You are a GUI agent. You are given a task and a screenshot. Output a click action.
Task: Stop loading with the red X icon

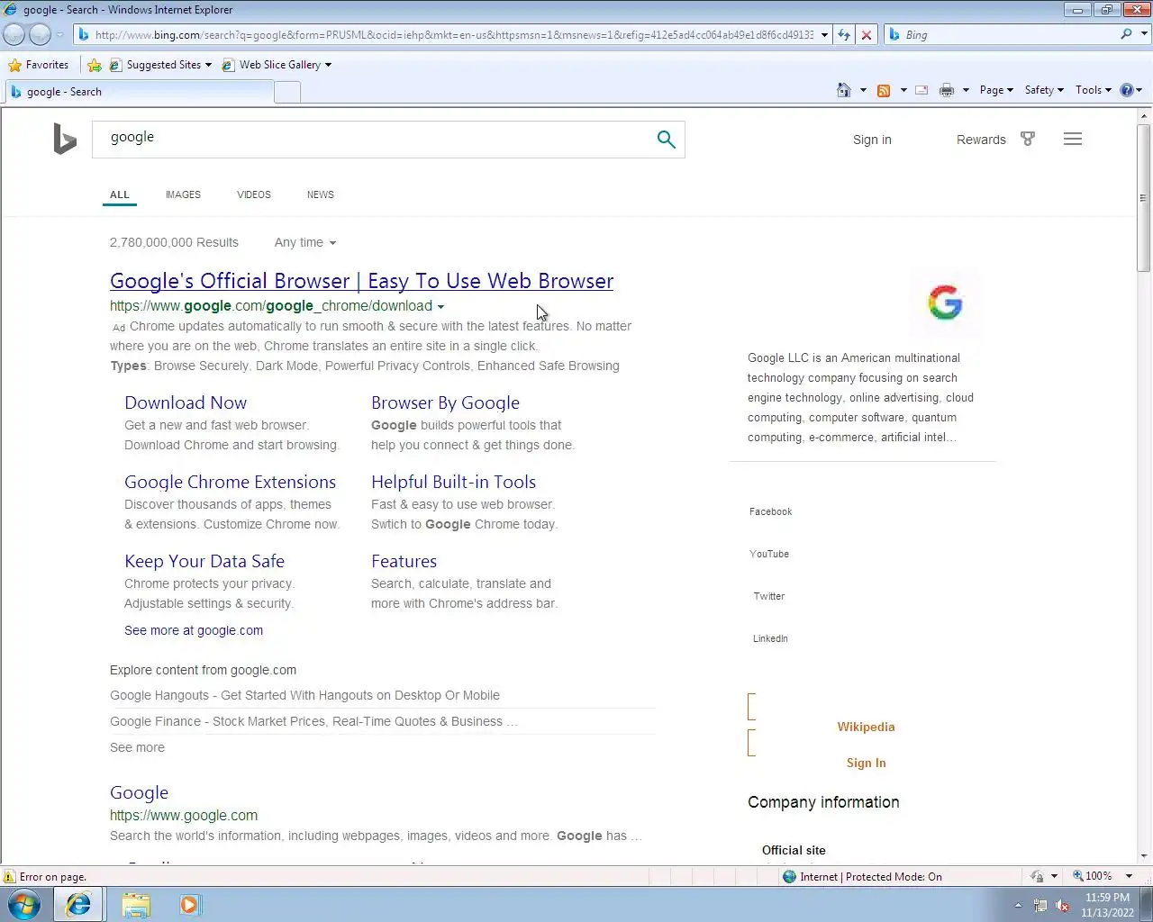(x=866, y=35)
